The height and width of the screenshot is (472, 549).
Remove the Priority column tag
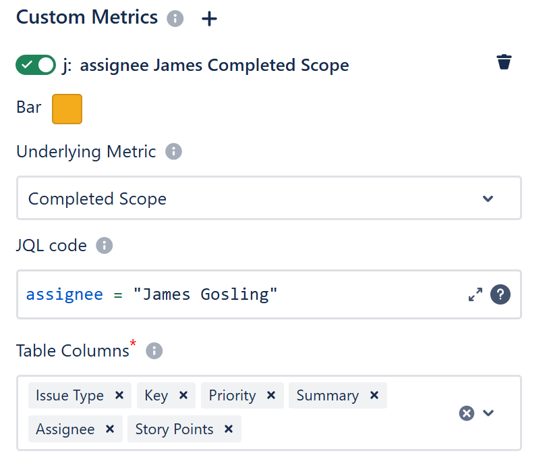pos(270,396)
